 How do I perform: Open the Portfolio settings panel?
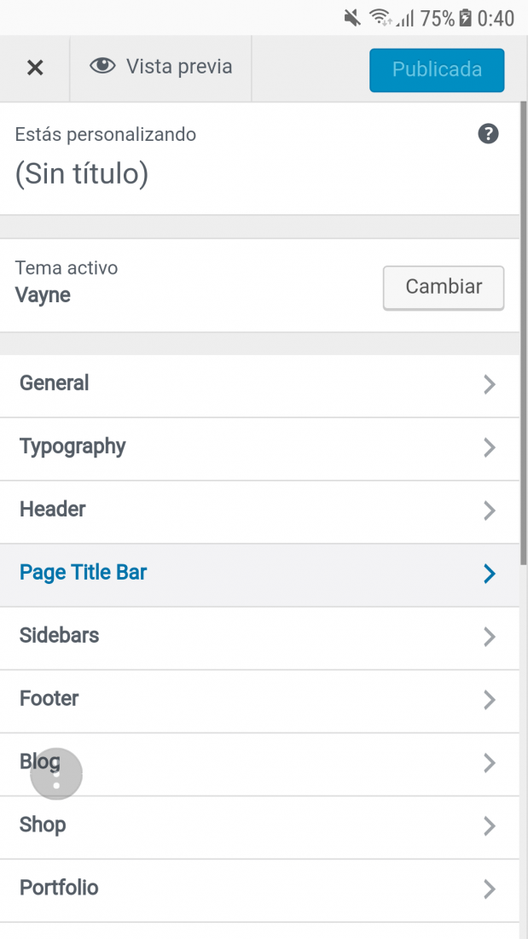coord(259,889)
